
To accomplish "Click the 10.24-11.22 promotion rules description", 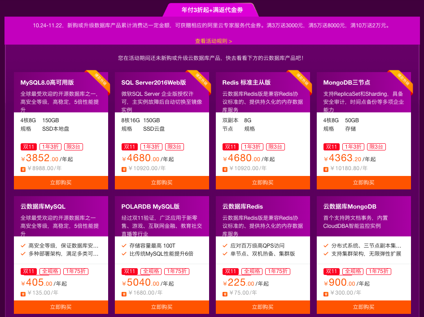I will [212, 26].
